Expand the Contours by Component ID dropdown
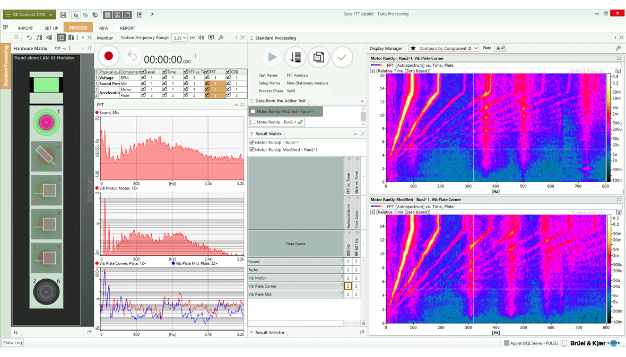The height and width of the screenshot is (357, 626). click(x=475, y=48)
